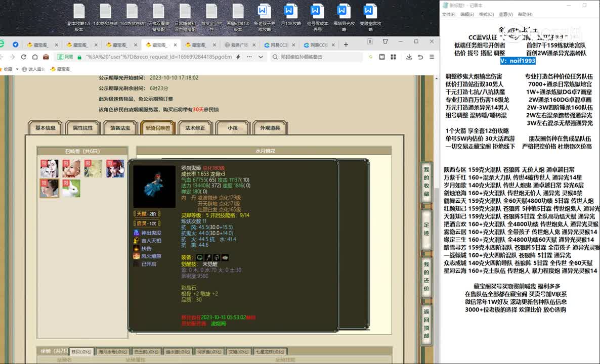Image resolution: width=600 pixels, height=364 pixels.
Task: Select the 文鳐(点化) mount tab
Action: coord(238,351)
